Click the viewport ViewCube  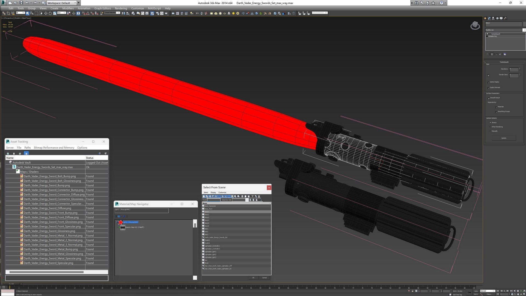(475, 25)
